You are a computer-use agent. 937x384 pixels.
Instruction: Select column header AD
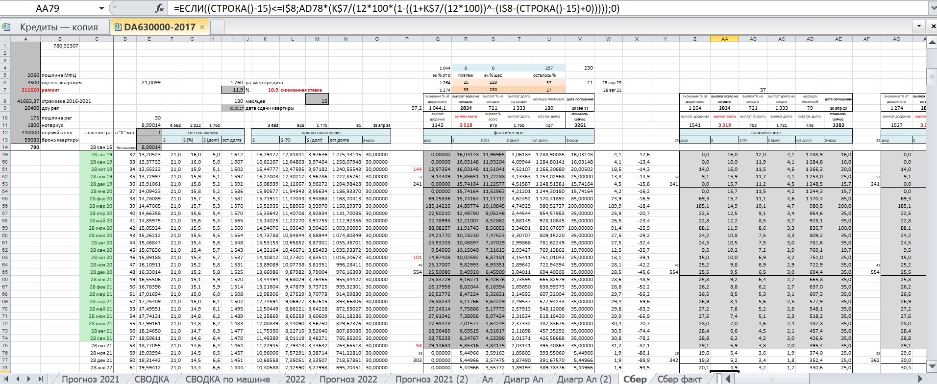coord(810,39)
